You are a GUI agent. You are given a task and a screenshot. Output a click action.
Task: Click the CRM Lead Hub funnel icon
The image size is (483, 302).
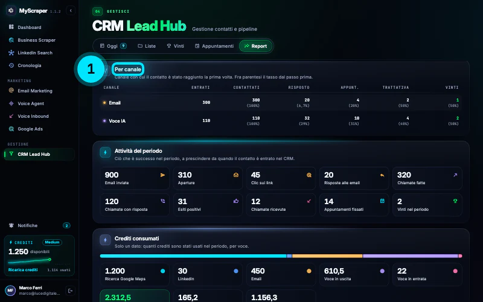tap(11, 154)
